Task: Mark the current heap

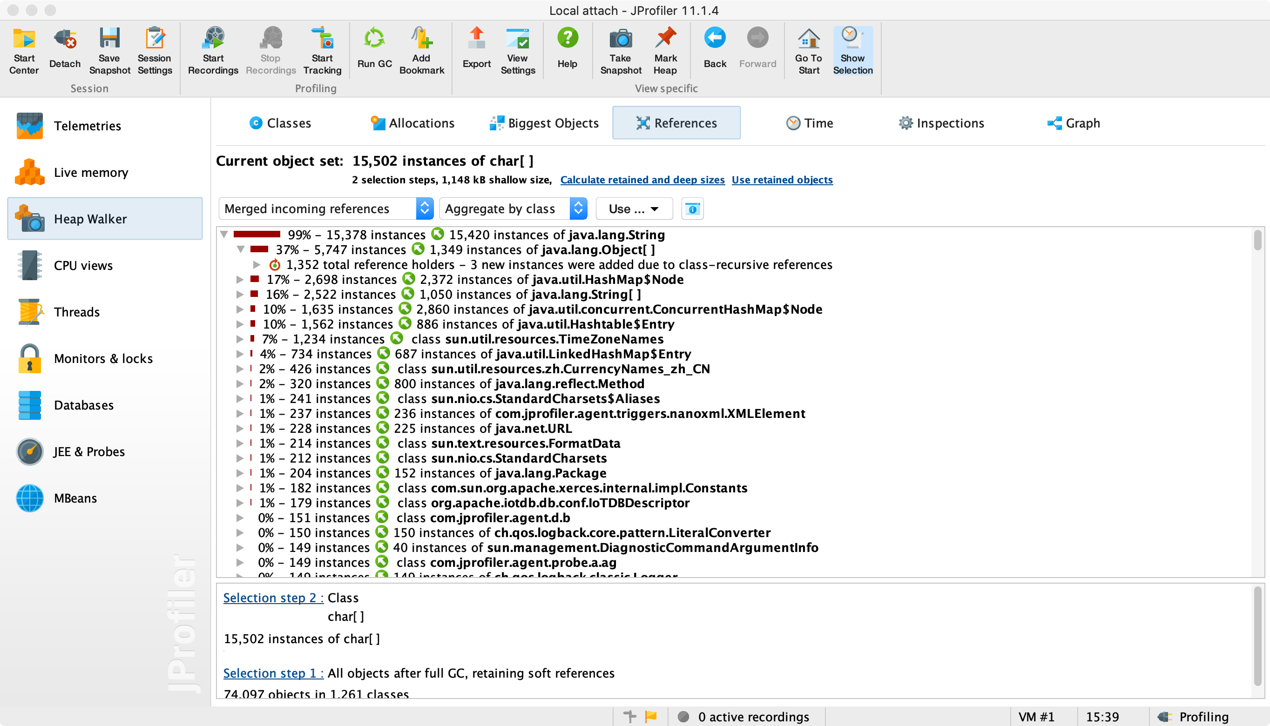Action: pyautogui.click(x=665, y=50)
